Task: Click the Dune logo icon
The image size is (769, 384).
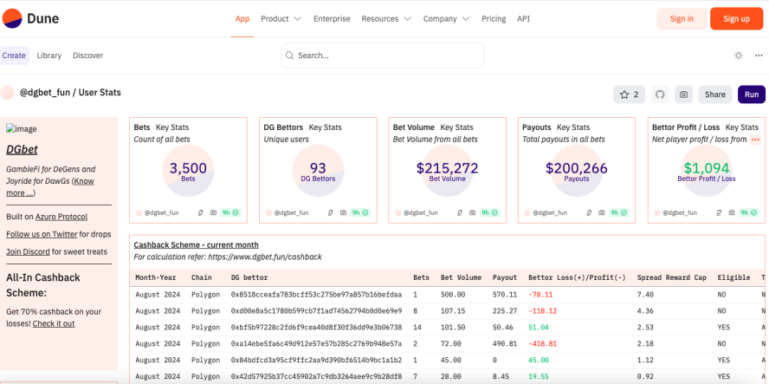Action: pos(12,19)
